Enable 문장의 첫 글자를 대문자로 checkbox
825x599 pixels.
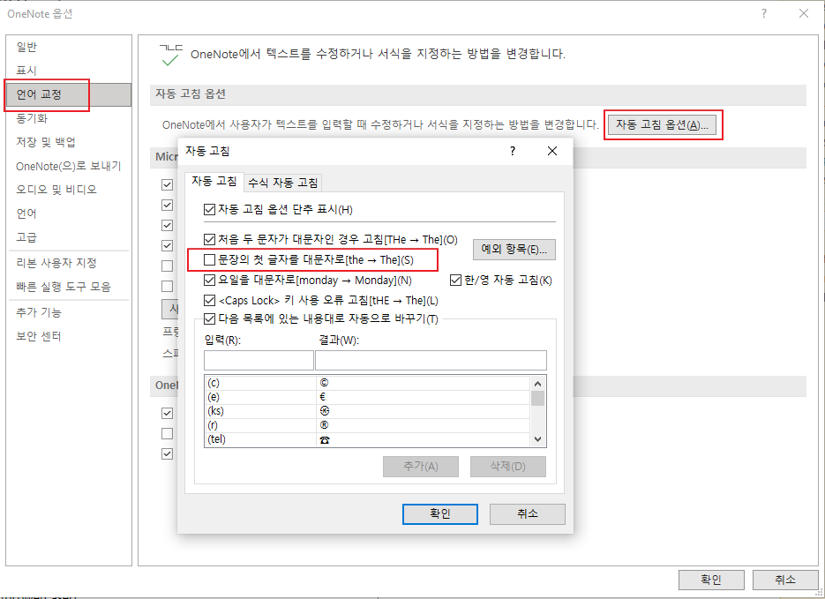209,259
